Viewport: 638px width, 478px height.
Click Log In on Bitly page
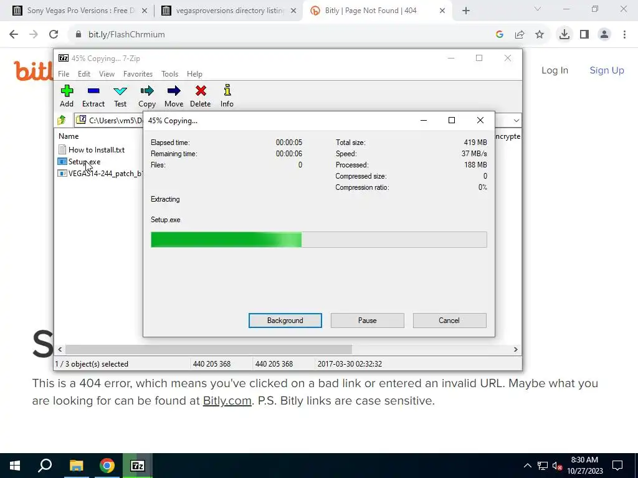[x=555, y=70]
